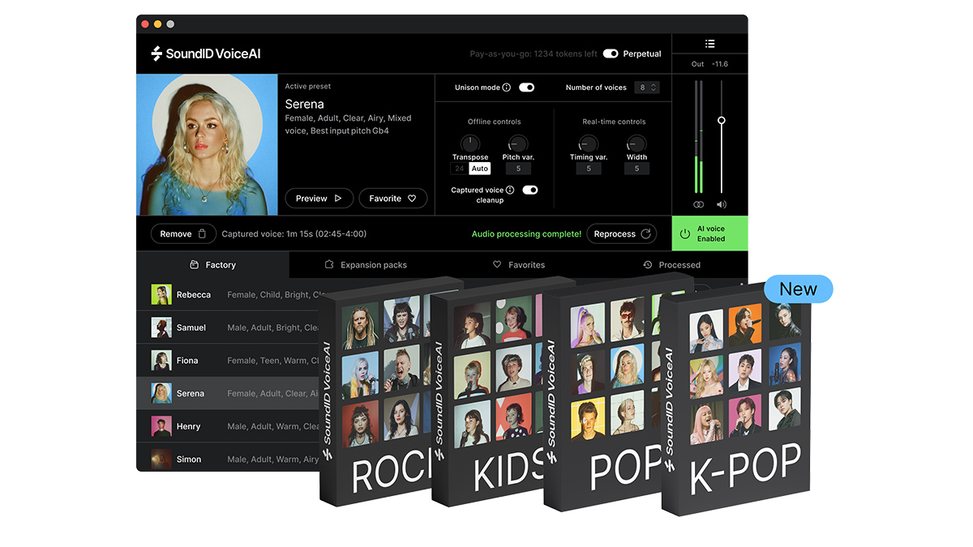
Task: Preview the Serena preset
Action: click(319, 199)
